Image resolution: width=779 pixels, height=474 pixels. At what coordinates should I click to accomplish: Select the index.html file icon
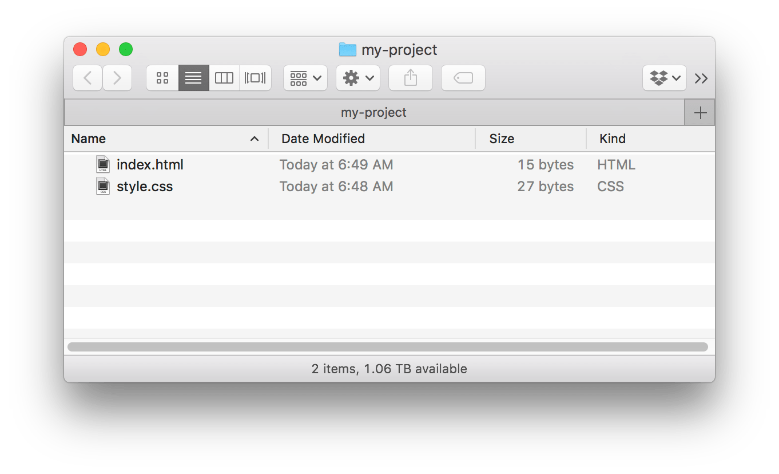coord(103,164)
